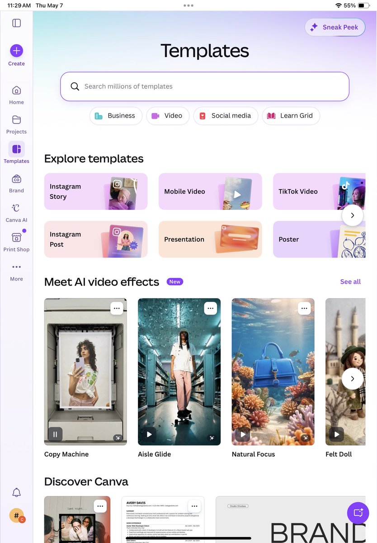Tap Natural Focus AI sparkle icon
377x543 pixels.
[306, 438]
